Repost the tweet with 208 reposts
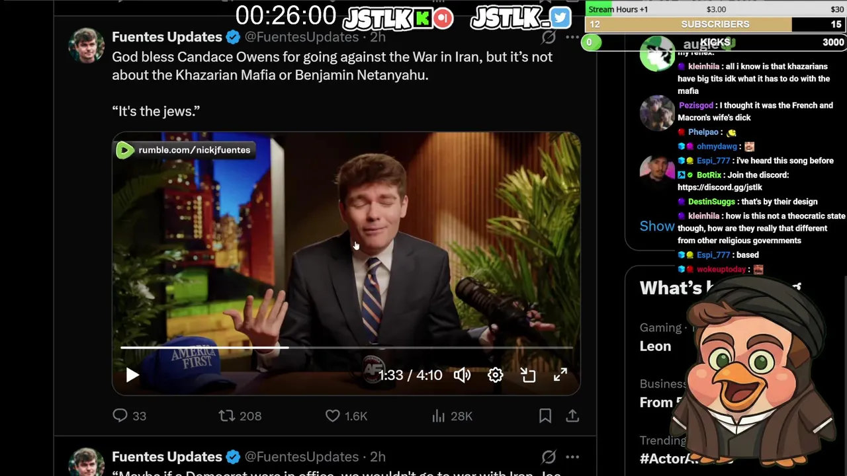This screenshot has width=847, height=476. coord(226,415)
